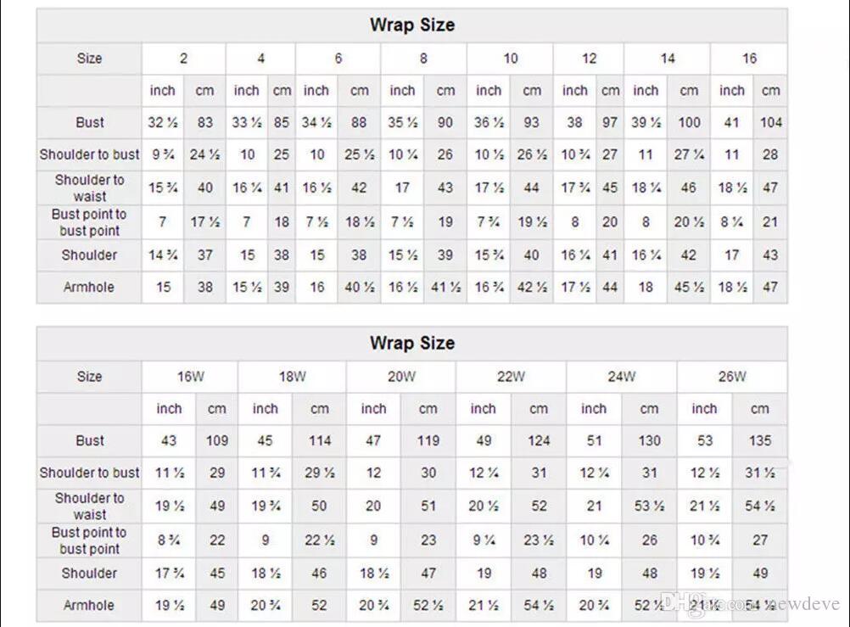The height and width of the screenshot is (627, 850).
Task: Click the lower Wrap Size table title
Action: click(x=412, y=344)
